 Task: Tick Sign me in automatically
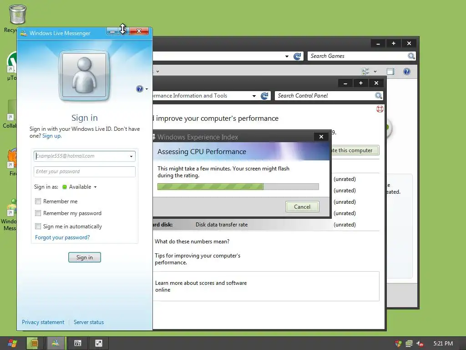38,226
